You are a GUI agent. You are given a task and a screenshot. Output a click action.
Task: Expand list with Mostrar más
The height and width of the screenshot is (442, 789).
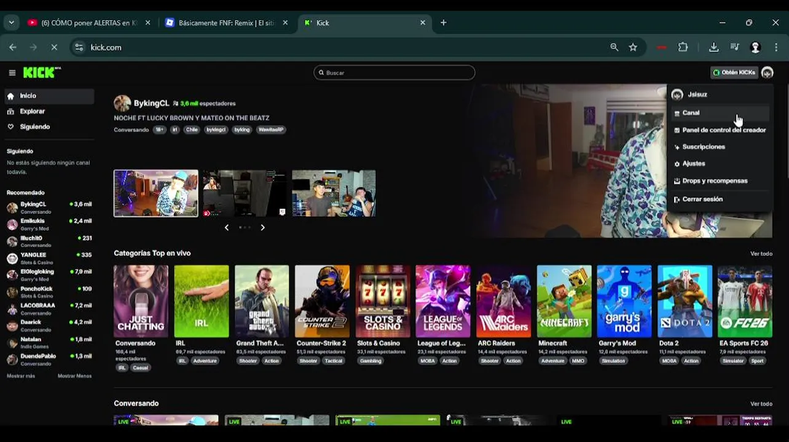(x=21, y=376)
